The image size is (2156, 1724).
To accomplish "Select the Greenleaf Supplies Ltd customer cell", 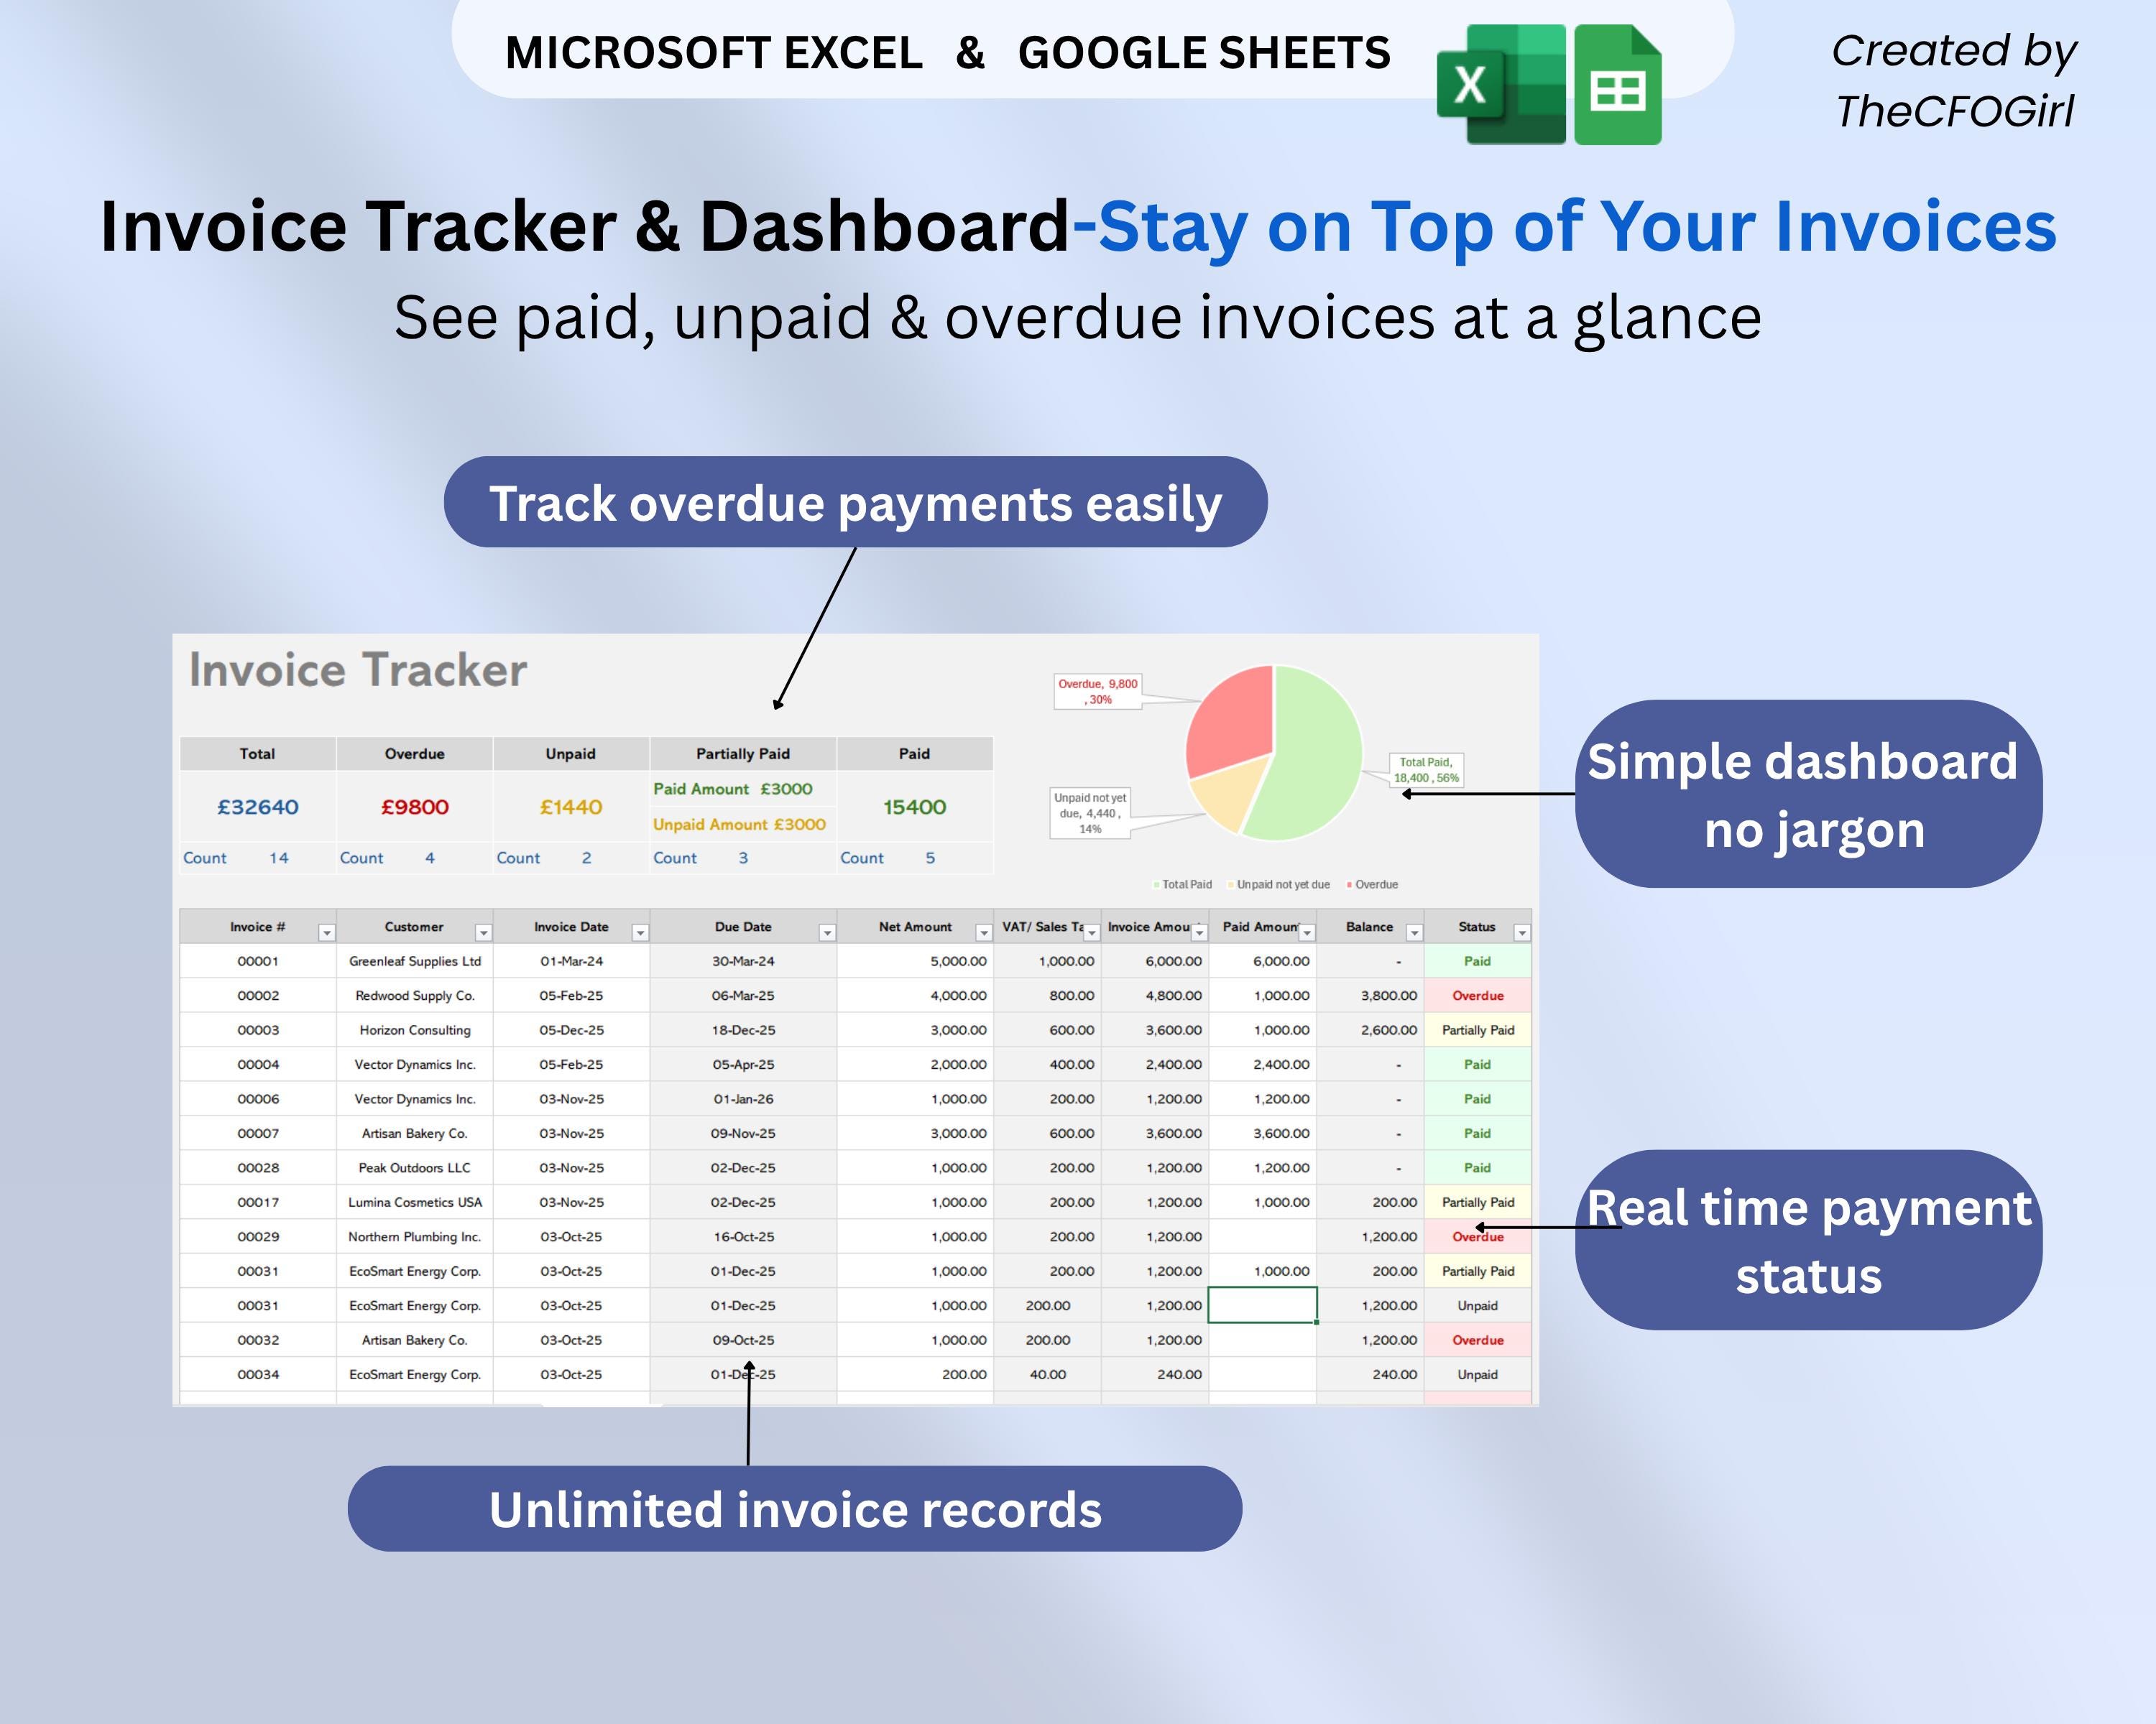I will coord(415,961).
